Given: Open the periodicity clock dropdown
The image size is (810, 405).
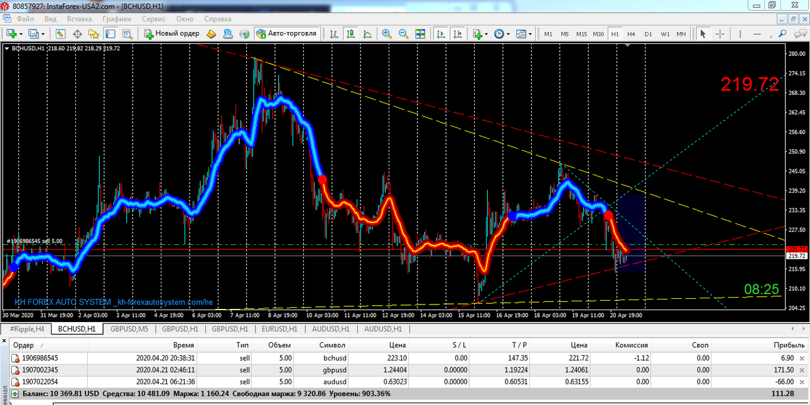Looking at the screenshot, I should pos(502,33).
